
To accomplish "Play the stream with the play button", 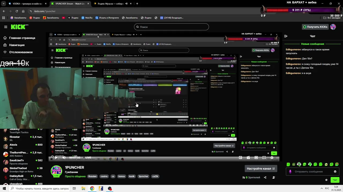I will (56, 158).
